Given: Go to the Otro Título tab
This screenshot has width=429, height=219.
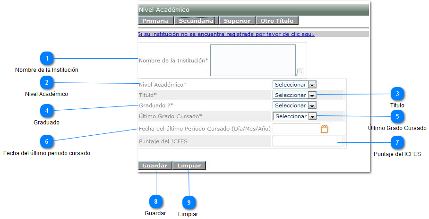Looking at the screenshot, I should point(277,21).
